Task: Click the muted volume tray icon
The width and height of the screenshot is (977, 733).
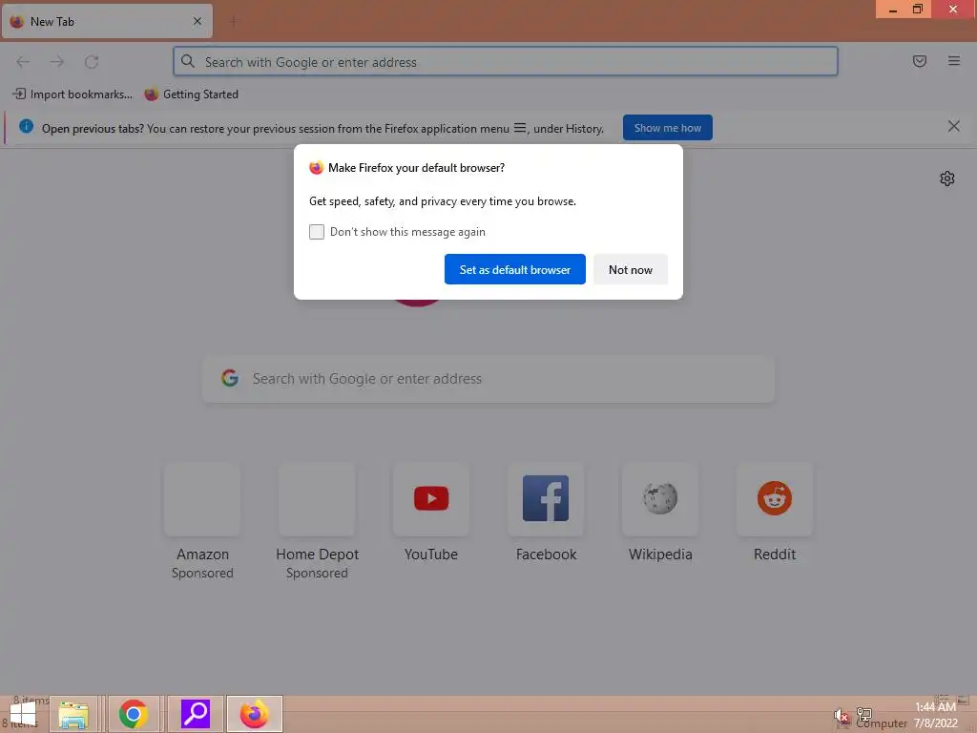Action: click(842, 716)
